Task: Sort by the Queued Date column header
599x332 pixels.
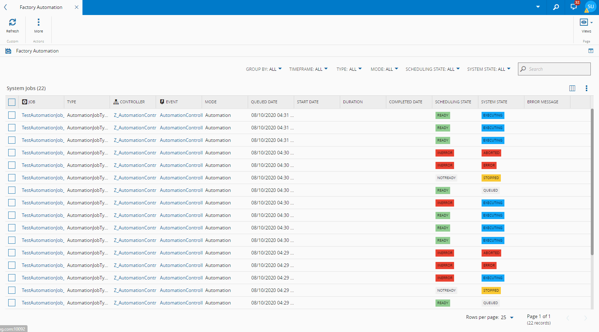Action: coord(264,102)
